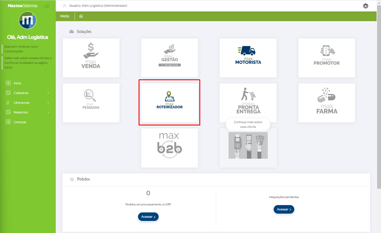Click the cloud icon beside Soluções
Viewport: 381px width, 233px height.
coord(72,31)
